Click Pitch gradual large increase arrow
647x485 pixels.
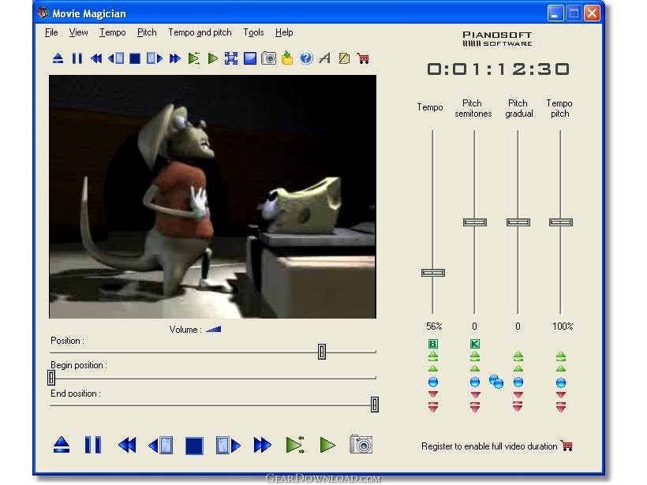[x=518, y=356]
